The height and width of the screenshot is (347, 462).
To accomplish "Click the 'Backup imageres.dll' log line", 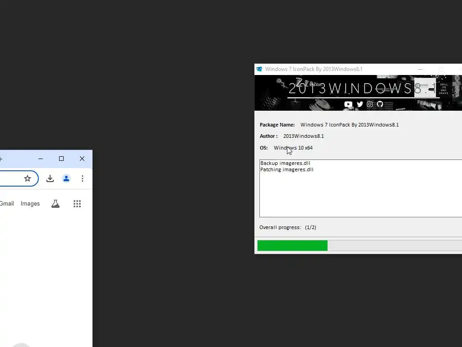I will coord(285,163).
